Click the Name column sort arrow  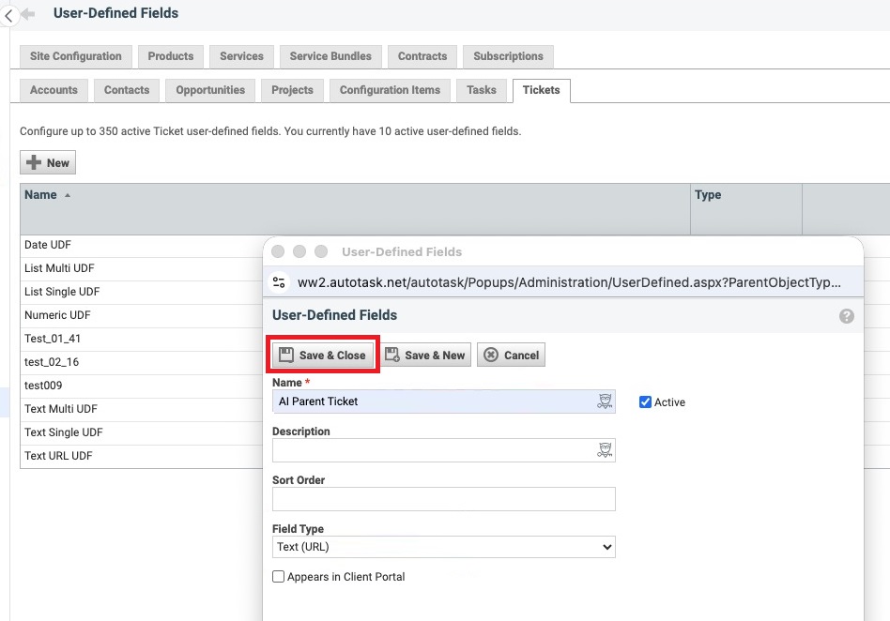(68, 195)
